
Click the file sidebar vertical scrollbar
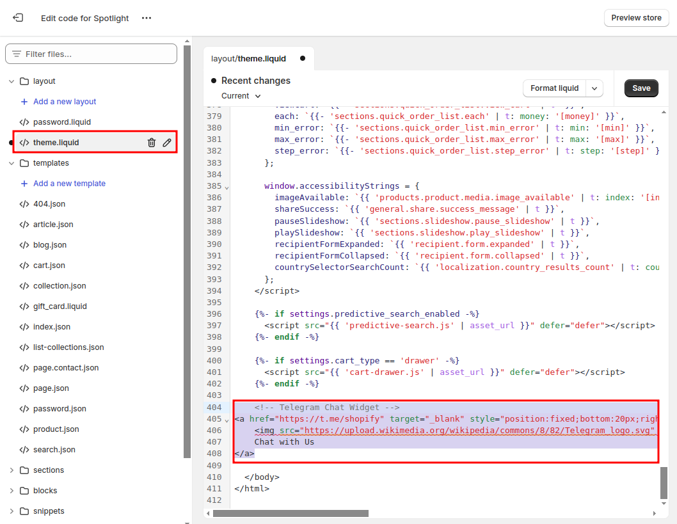click(187, 250)
